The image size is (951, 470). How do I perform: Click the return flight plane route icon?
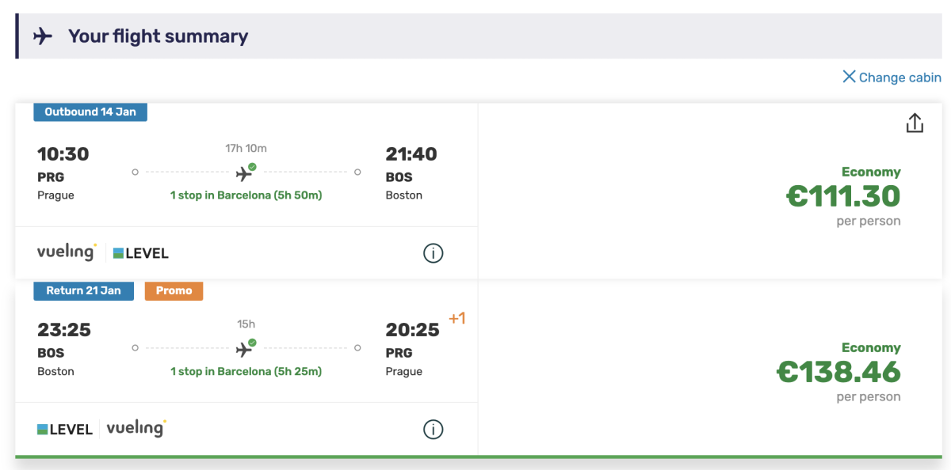pos(245,348)
